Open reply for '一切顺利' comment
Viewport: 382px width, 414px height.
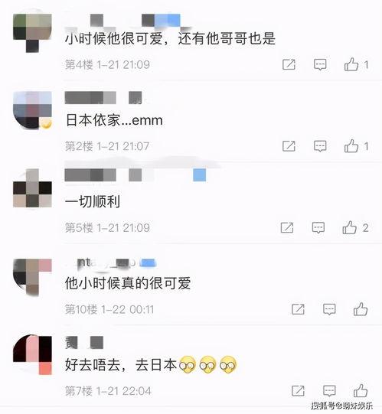[318, 227]
